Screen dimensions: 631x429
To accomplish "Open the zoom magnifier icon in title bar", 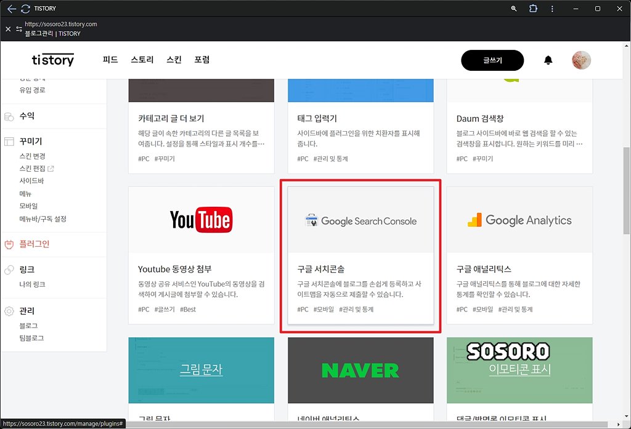I will pos(513,9).
